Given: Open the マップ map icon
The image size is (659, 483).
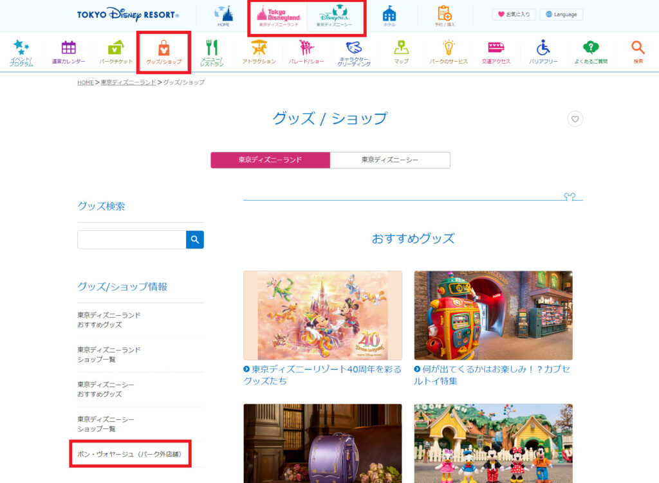Looking at the screenshot, I should 402,53.
